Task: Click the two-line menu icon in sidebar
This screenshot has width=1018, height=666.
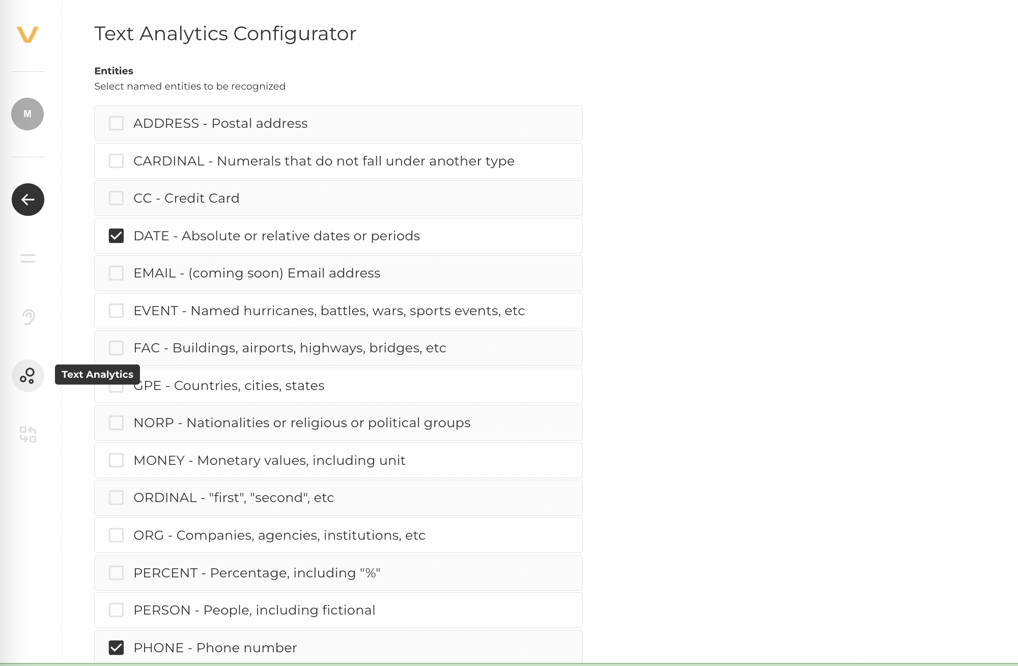Action: pos(28,259)
